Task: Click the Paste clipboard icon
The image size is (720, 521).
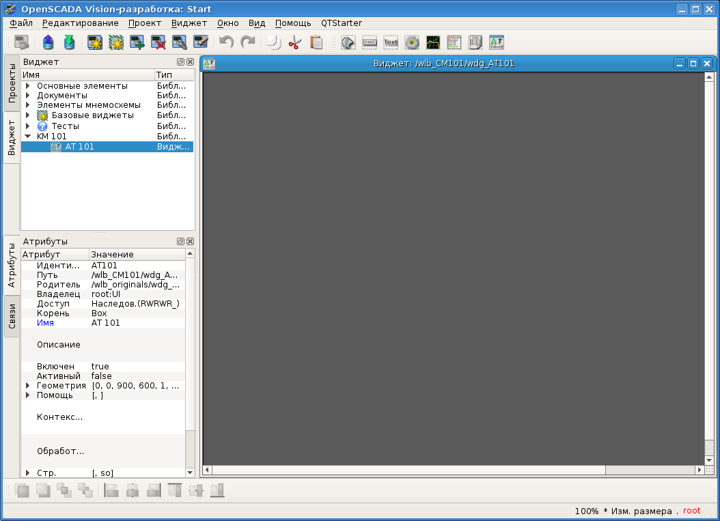Action: [x=316, y=42]
